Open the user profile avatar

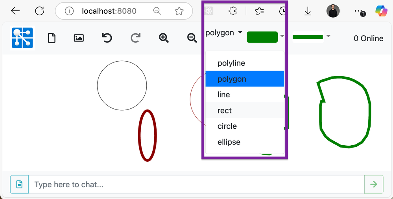pos(333,11)
